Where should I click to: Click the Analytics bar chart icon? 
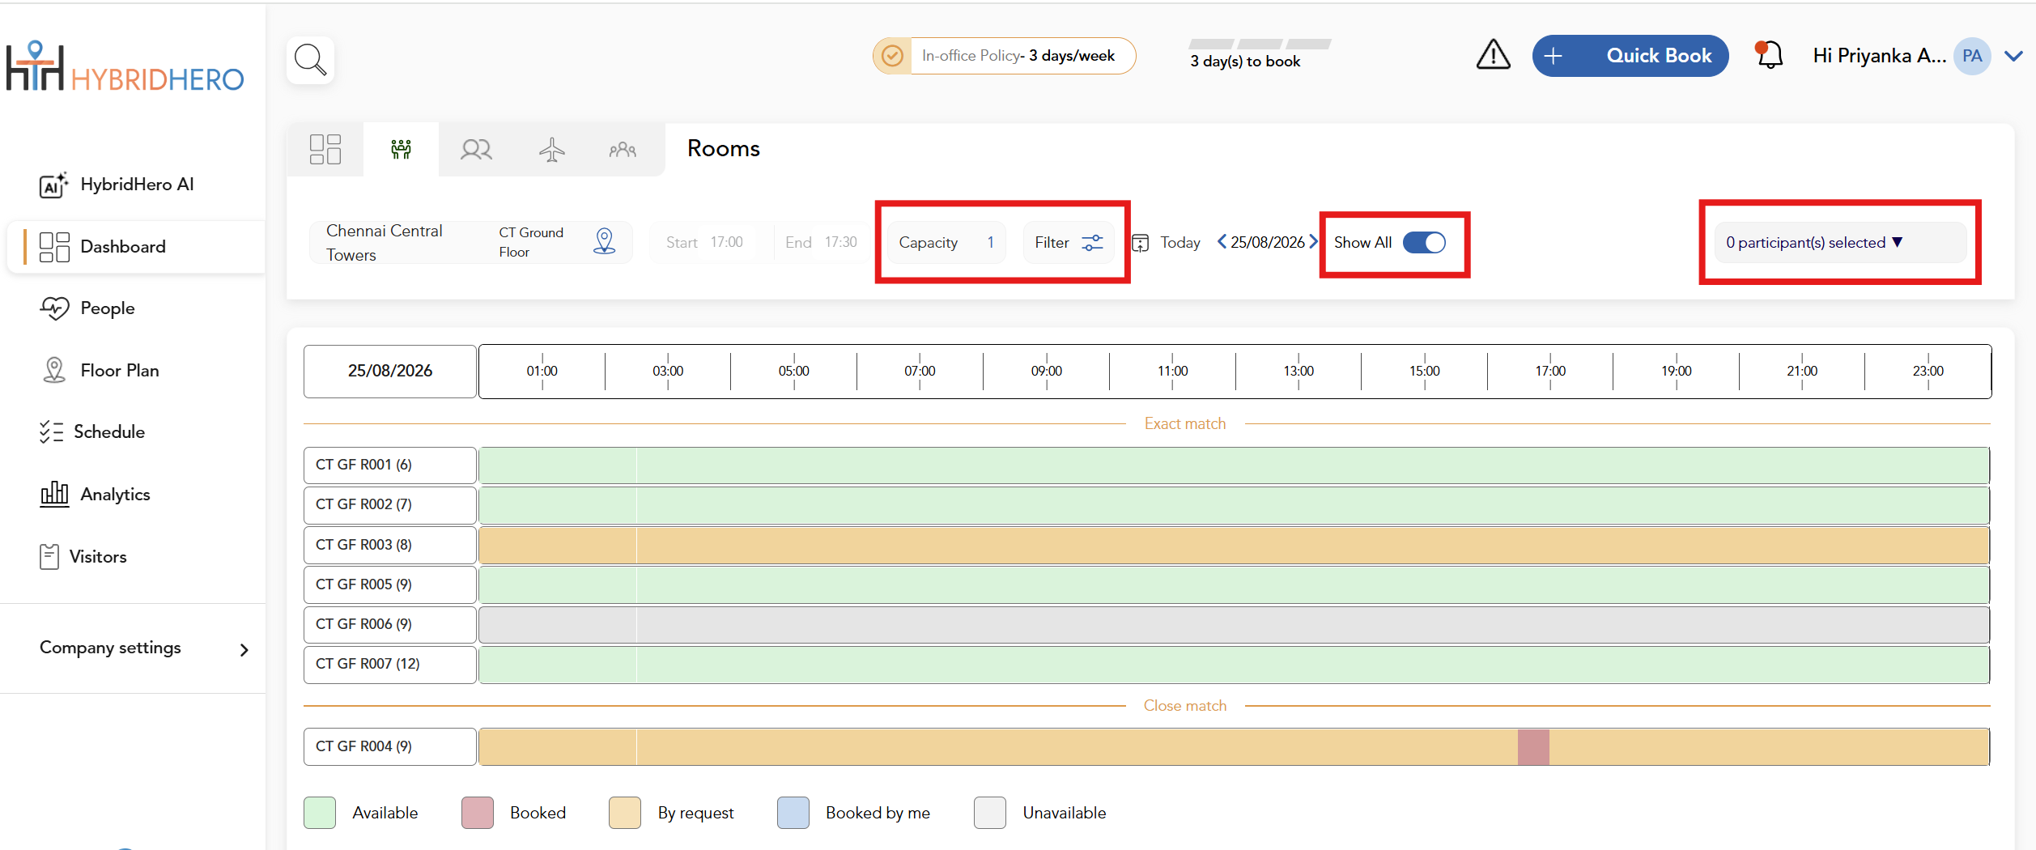[x=54, y=494]
